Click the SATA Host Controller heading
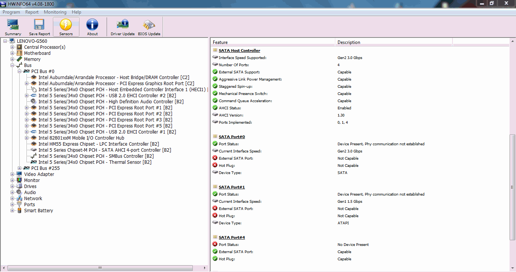Screen dimensions: 516x272 [x=239, y=51]
